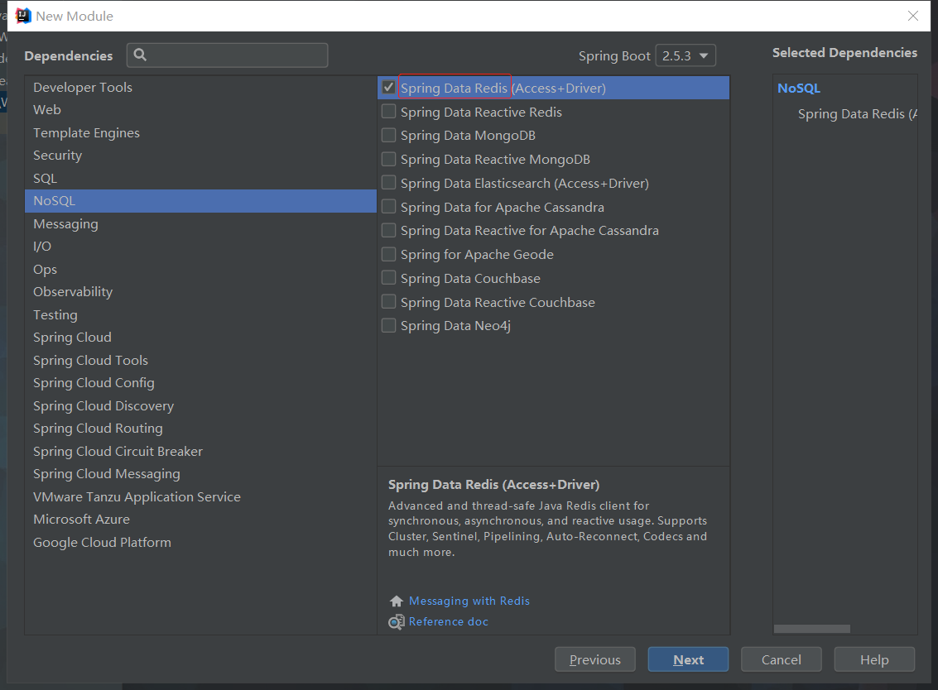Enable Spring Data Reactive Redis checkbox
This screenshot has height=690, width=938.
389,111
